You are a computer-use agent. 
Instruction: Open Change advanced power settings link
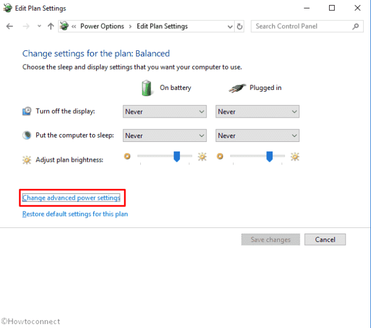71,198
